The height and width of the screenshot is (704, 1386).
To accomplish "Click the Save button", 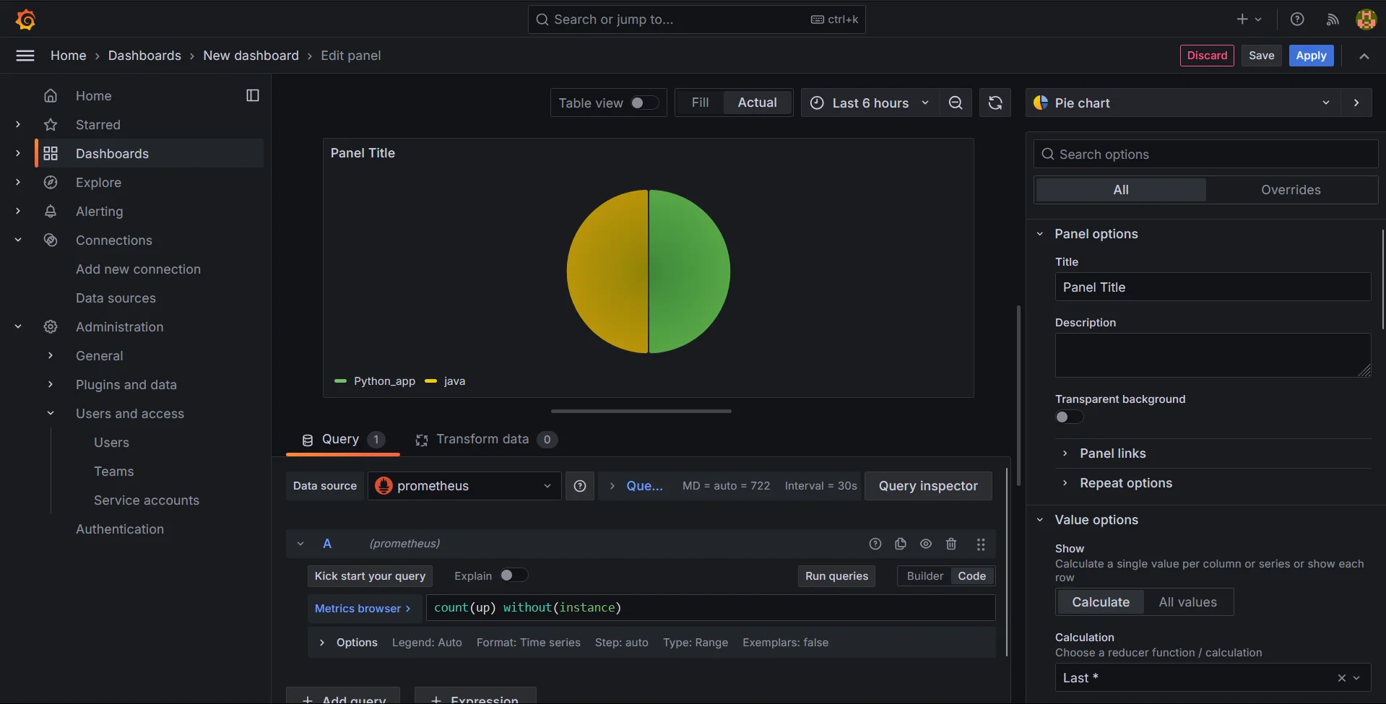I will 1261,56.
